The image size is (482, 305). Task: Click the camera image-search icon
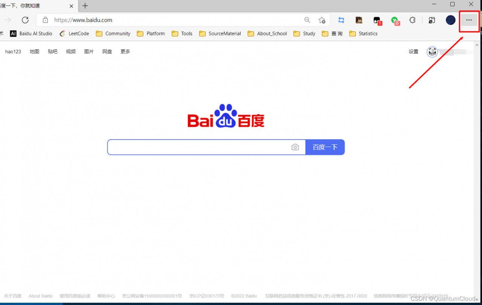coord(295,147)
